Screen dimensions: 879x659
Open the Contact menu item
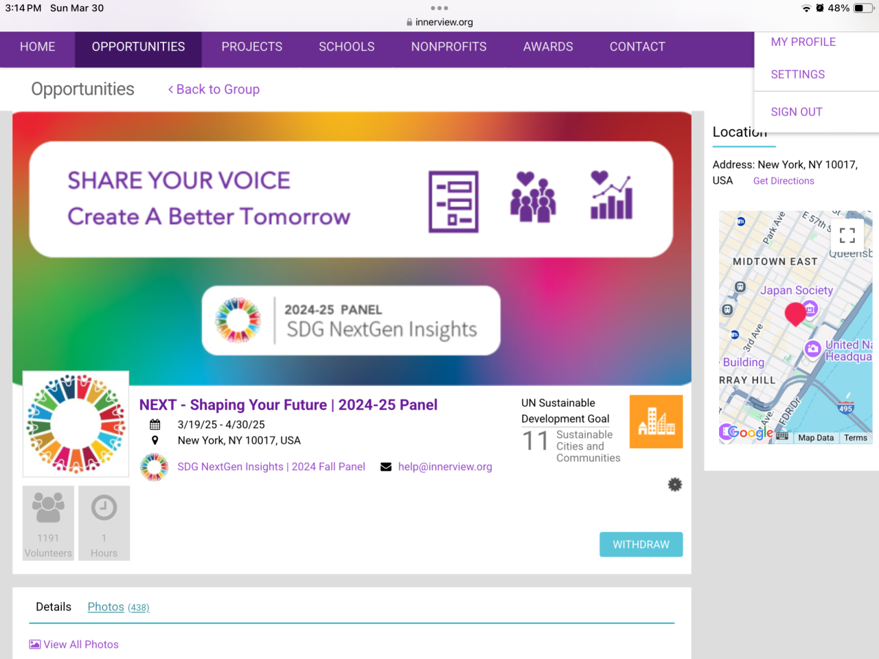coord(637,47)
